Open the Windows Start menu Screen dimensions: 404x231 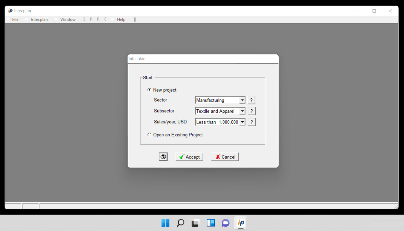pos(165,223)
